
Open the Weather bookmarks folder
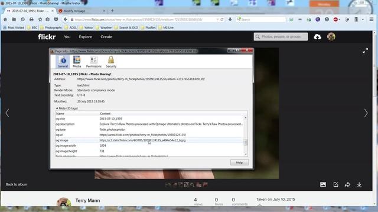(104, 28)
